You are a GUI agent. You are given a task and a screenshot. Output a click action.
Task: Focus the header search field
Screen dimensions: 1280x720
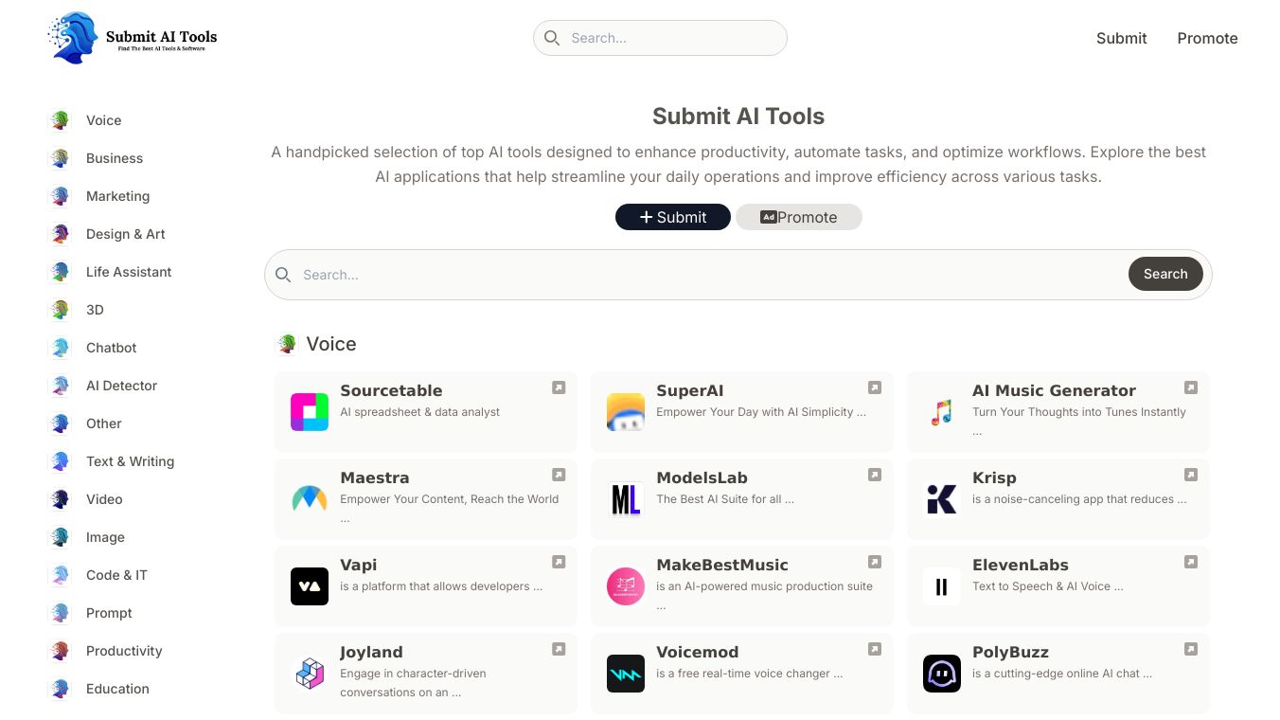674,38
